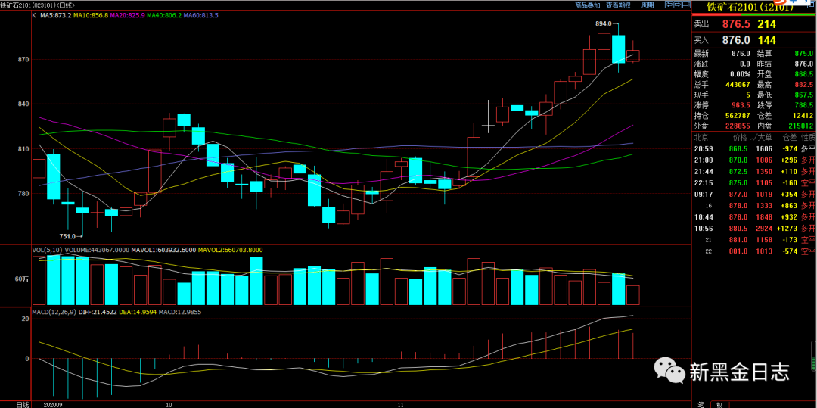Select the MA40:806.2 indicator label
817x408 pixels.
tap(164, 16)
